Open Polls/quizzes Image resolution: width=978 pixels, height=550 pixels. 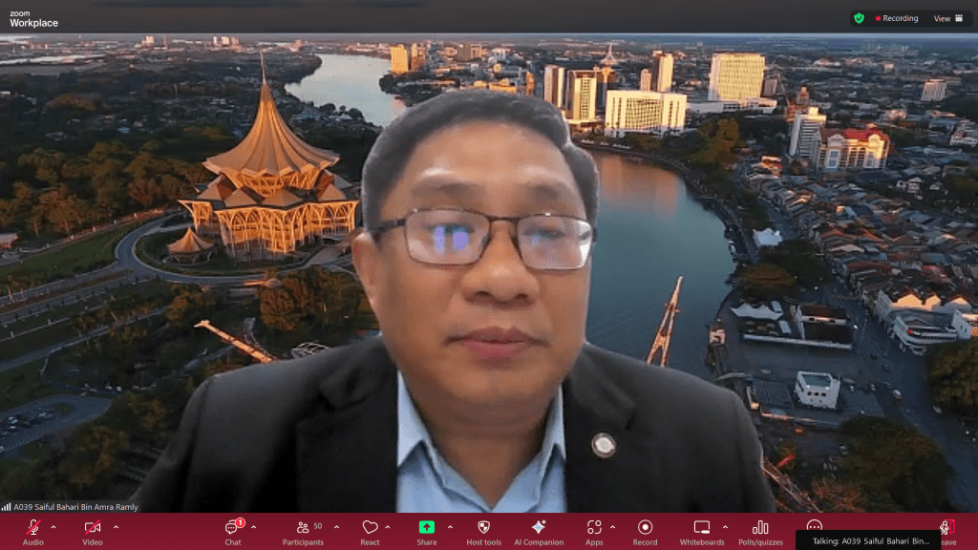[x=760, y=530]
